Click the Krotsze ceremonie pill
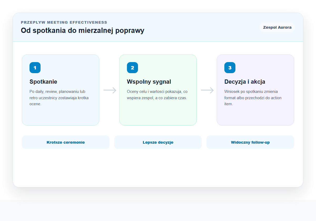 tap(66, 142)
